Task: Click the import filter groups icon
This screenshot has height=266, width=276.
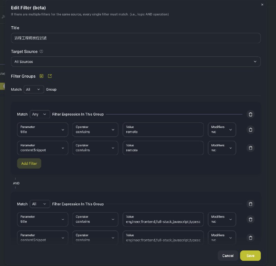Action: [x=41, y=76]
